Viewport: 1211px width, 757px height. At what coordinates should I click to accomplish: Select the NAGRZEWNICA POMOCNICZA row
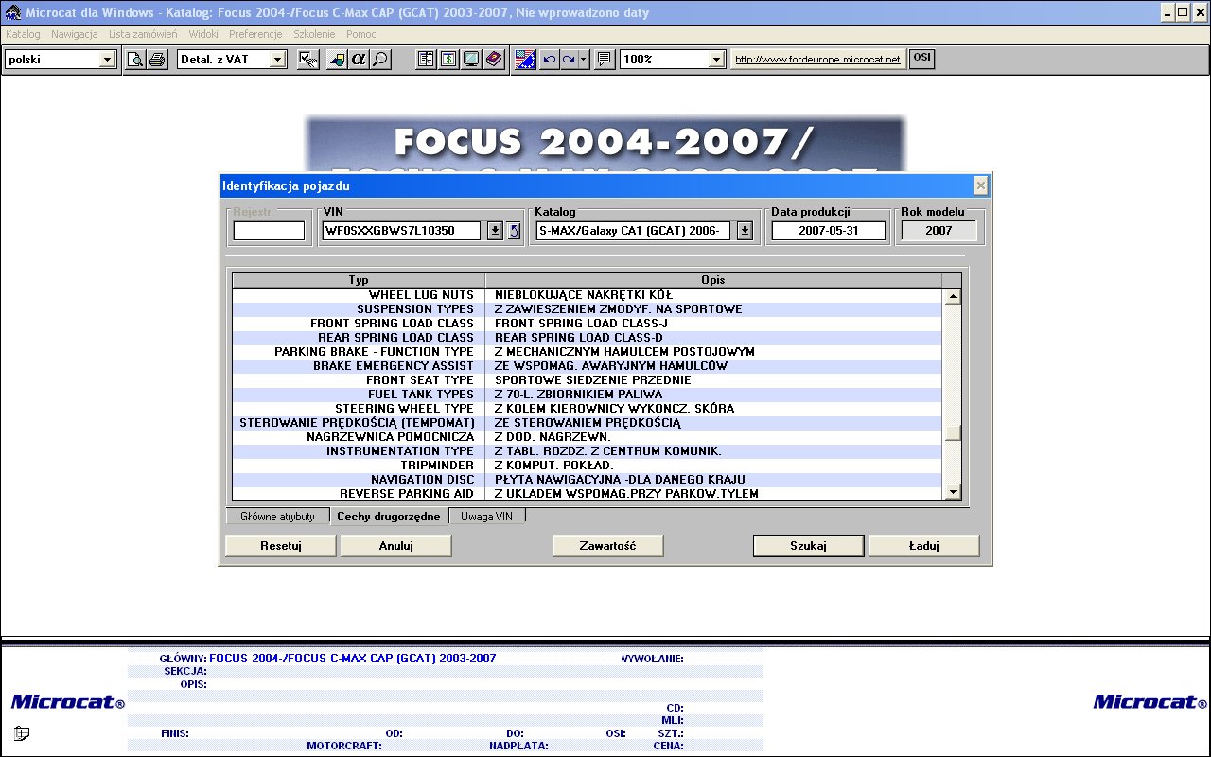point(587,437)
